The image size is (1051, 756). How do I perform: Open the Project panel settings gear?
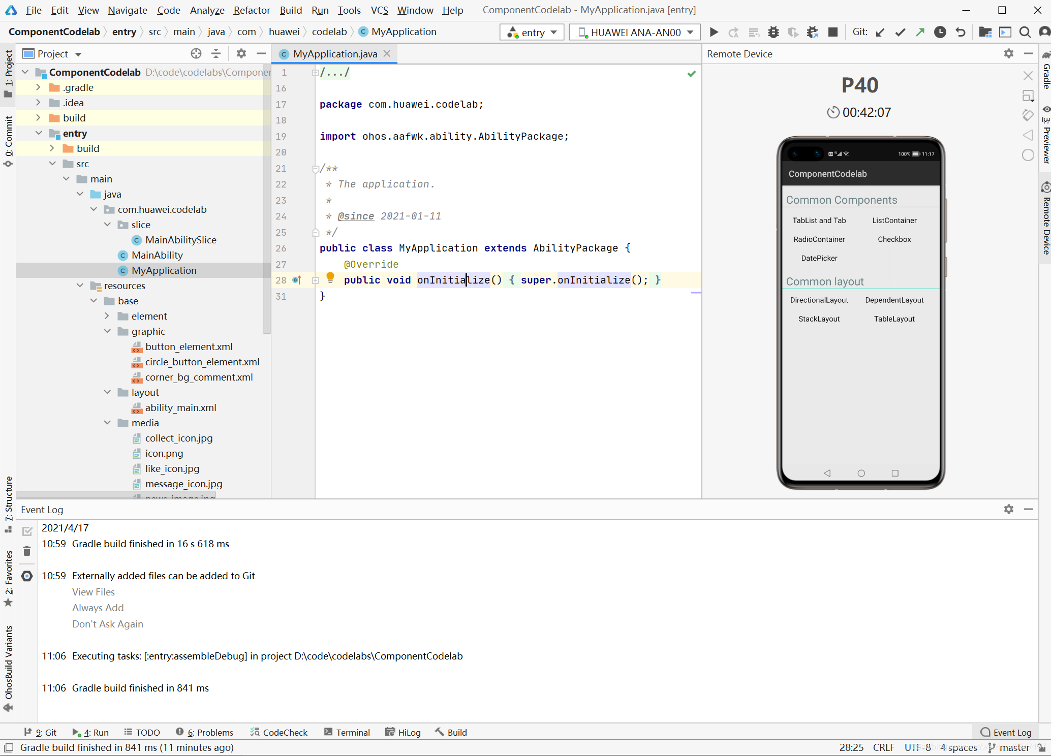(x=241, y=53)
